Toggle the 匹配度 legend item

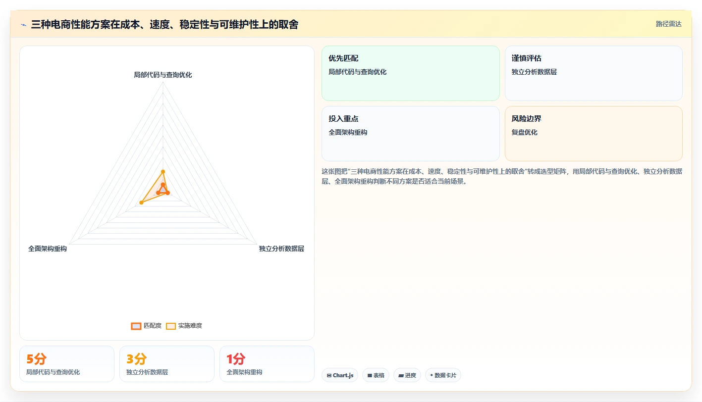[146, 326]
